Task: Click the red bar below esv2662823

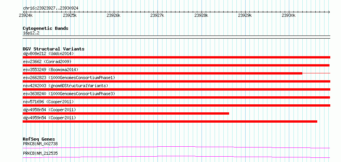Action: (x=176, y=81)
